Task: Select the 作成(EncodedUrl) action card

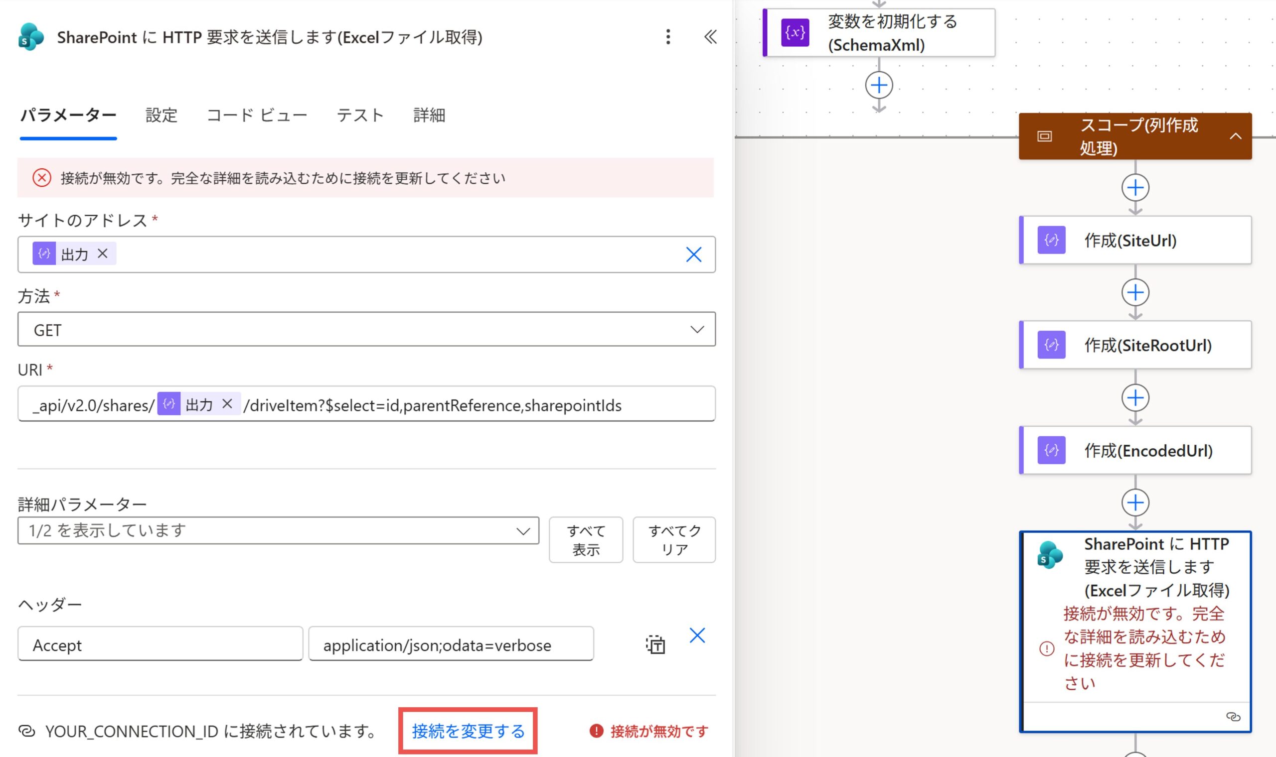Action: tap(1135, 450)
